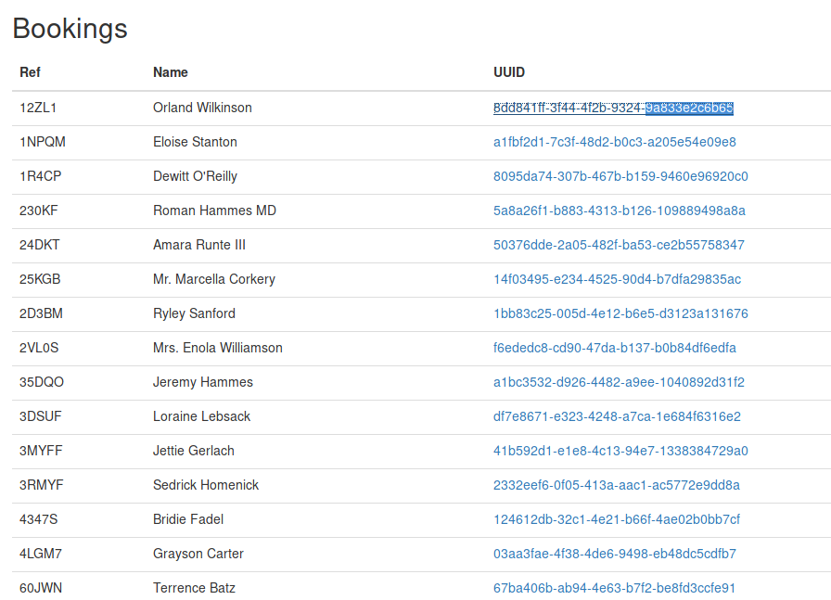This screenshot has height=600, width=831.
Task: Open UUID link for Eloise Stanton
Action: (614, 142)
